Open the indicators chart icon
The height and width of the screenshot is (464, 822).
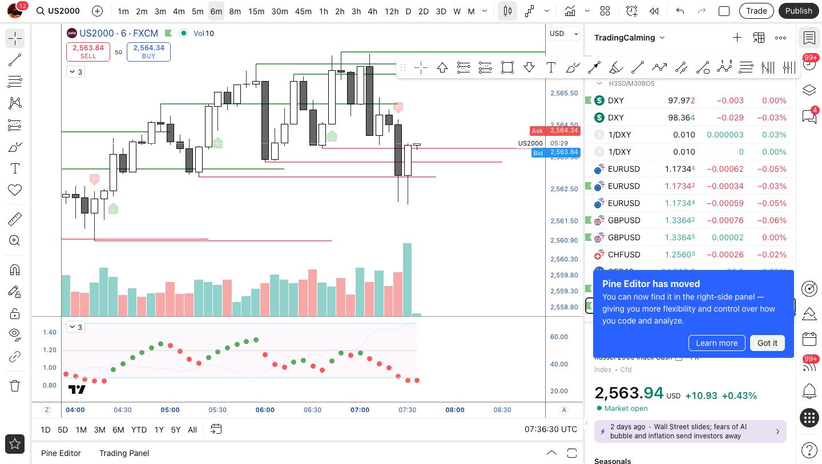coord(570,11)
